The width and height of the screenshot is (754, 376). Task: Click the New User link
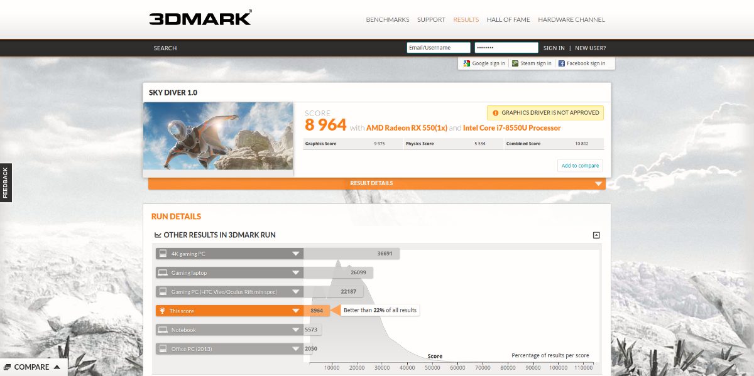pyautogui.click(x=590, y=48)
